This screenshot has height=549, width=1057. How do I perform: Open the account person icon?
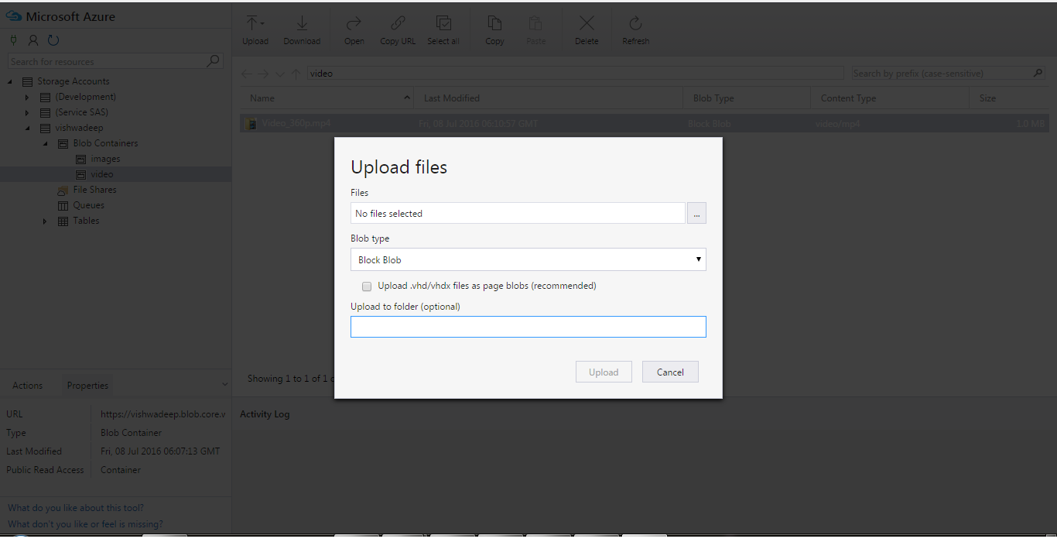[x=33, y=40]
